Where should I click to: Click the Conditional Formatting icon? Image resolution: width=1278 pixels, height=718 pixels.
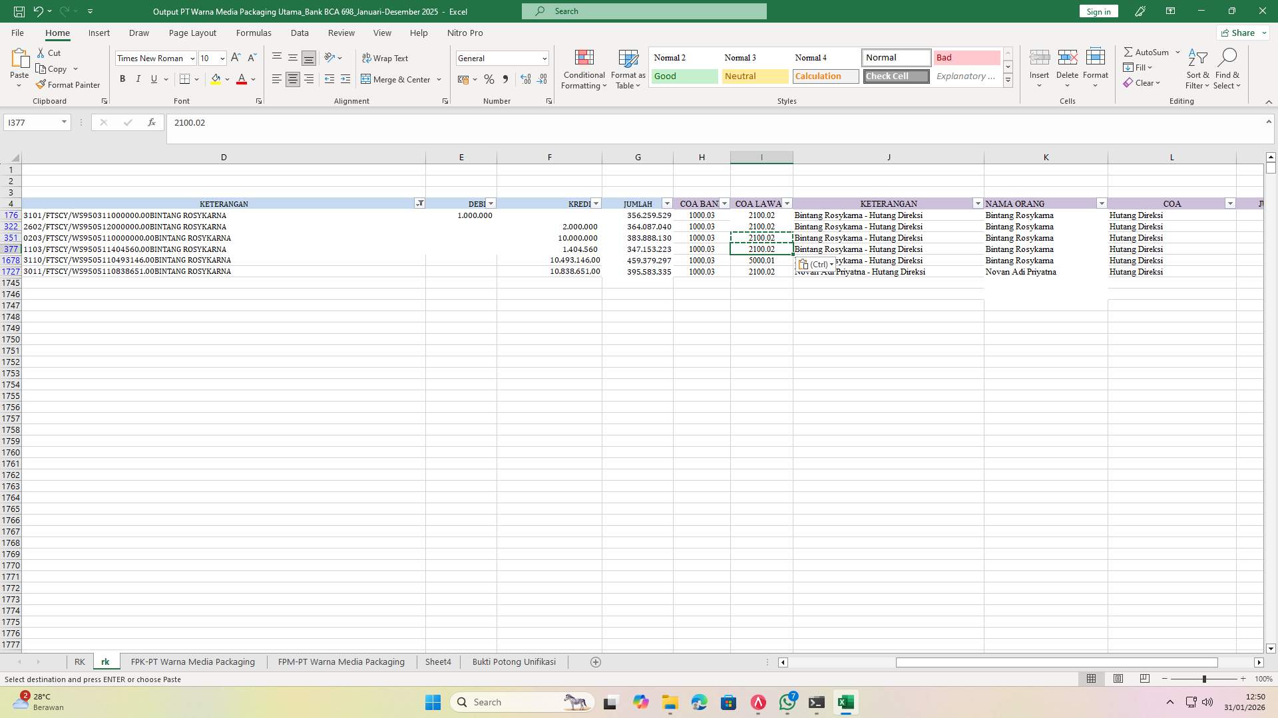pos(584,59)
